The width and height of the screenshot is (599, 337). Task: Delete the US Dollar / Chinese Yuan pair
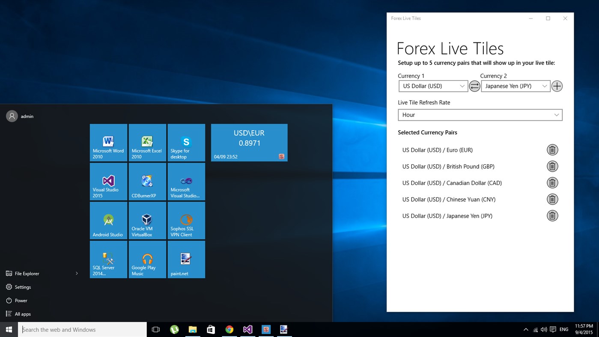552,199
